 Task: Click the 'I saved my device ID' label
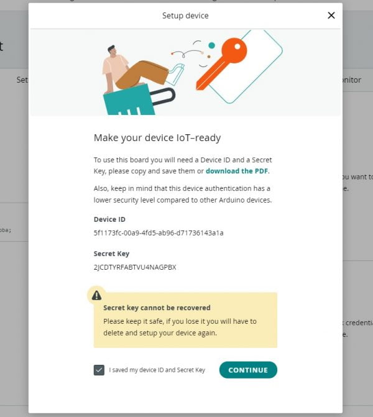point(157,370)
